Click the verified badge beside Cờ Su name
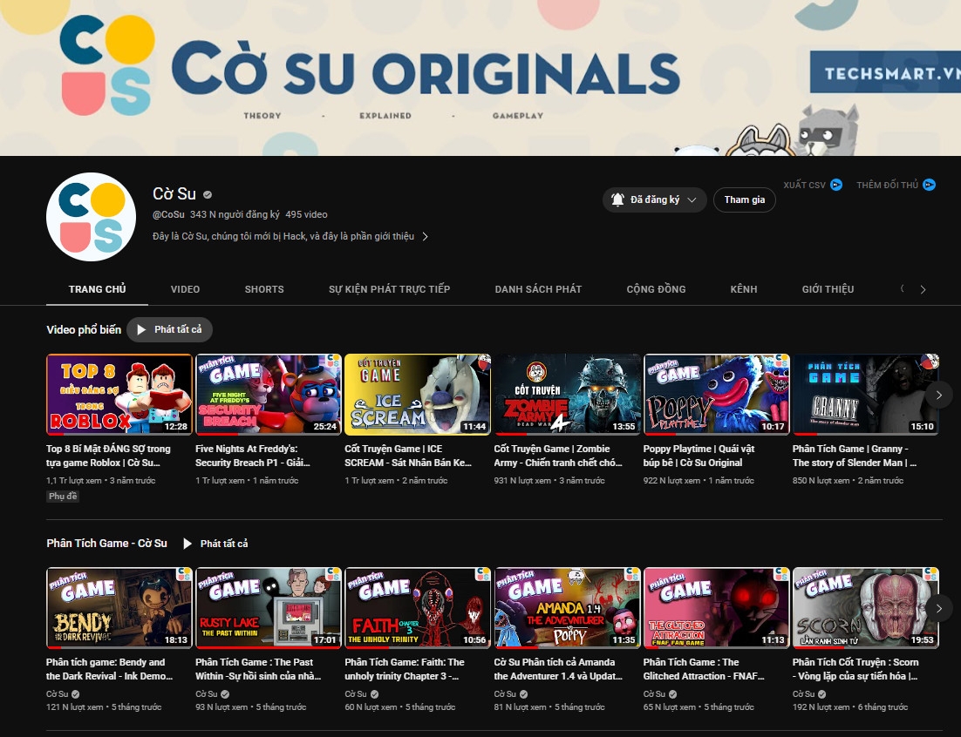This screenshot has height=737, width=961. coord(208,194)
